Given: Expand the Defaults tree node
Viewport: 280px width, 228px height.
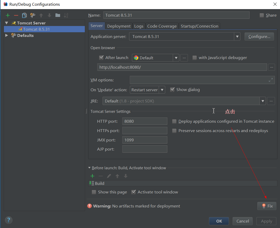Looking at the screenshot, I should click(x=7, y=35).
